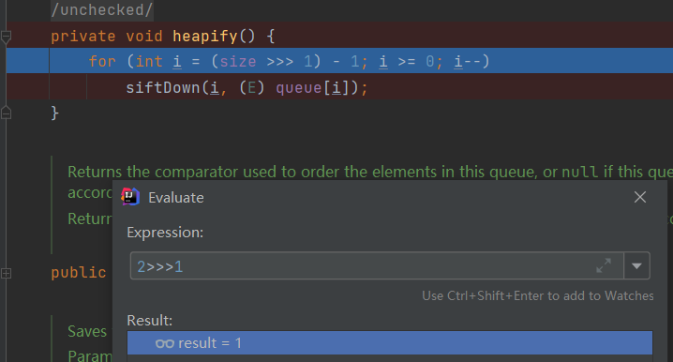Click the Expression input field

point(377,265)
